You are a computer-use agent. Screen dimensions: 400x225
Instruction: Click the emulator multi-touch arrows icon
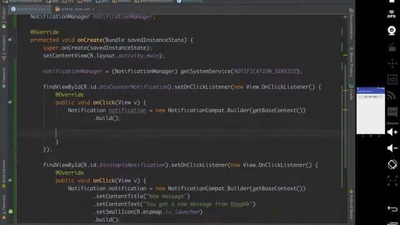click(x=392, y=63)
